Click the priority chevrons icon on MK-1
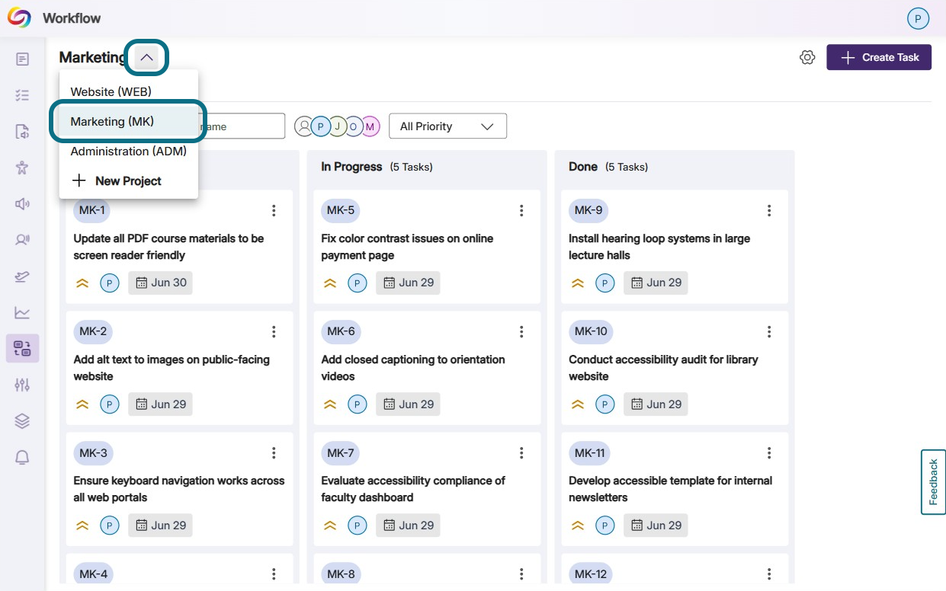 click(x=82, y=283)
